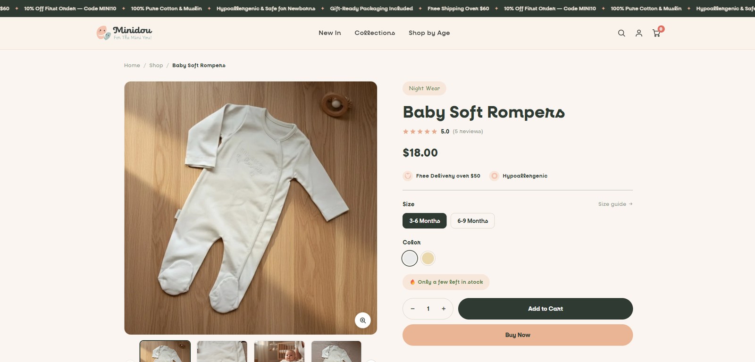
Task: Open the search magnifier icon in header
Action: tap(621, 33)
